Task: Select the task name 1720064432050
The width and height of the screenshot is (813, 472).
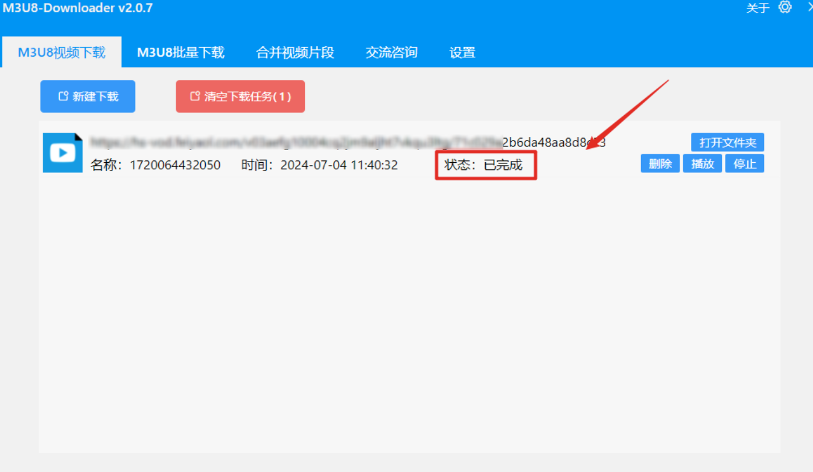Action: (175, 165)
